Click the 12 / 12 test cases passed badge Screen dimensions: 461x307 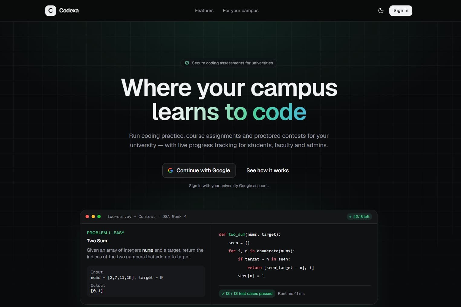coord(247,293)
